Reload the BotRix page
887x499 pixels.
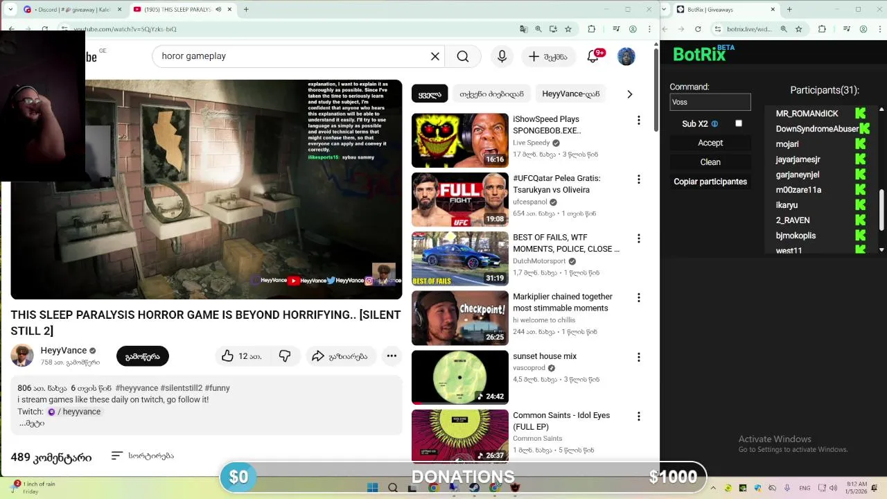pyautogui.click(x=698, y=29)
